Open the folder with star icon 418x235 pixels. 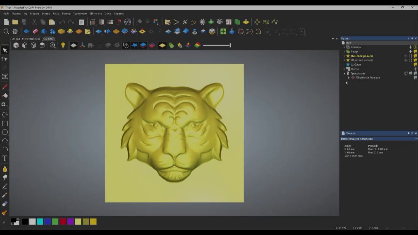coord(88,31)
